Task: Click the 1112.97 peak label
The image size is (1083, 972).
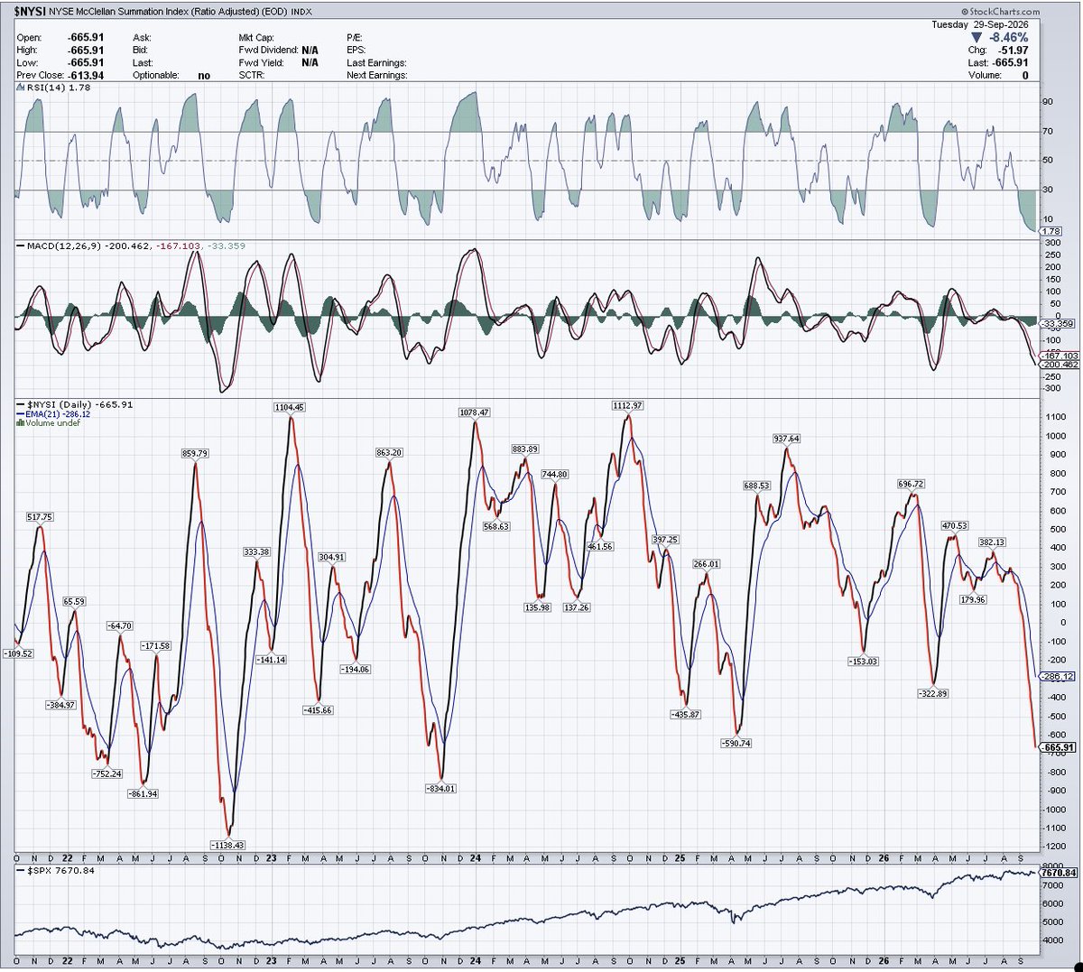Action: click(x=626, y=405)
